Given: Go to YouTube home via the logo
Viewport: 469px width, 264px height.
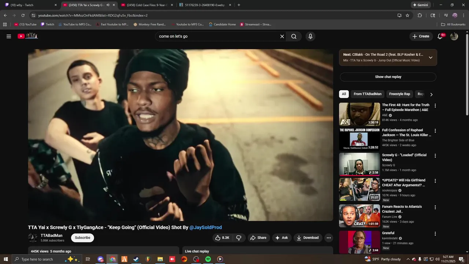Looking at the screenshot, I should pos(28,36).
